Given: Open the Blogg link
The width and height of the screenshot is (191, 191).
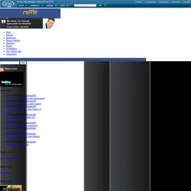Looking at the screenshot, I should 9,46.
